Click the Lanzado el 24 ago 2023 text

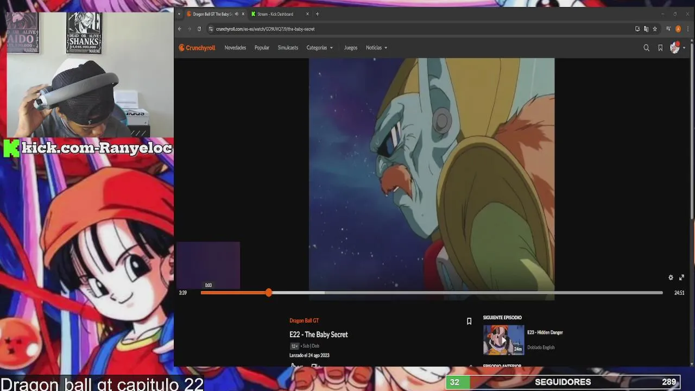tap(309, 356)
